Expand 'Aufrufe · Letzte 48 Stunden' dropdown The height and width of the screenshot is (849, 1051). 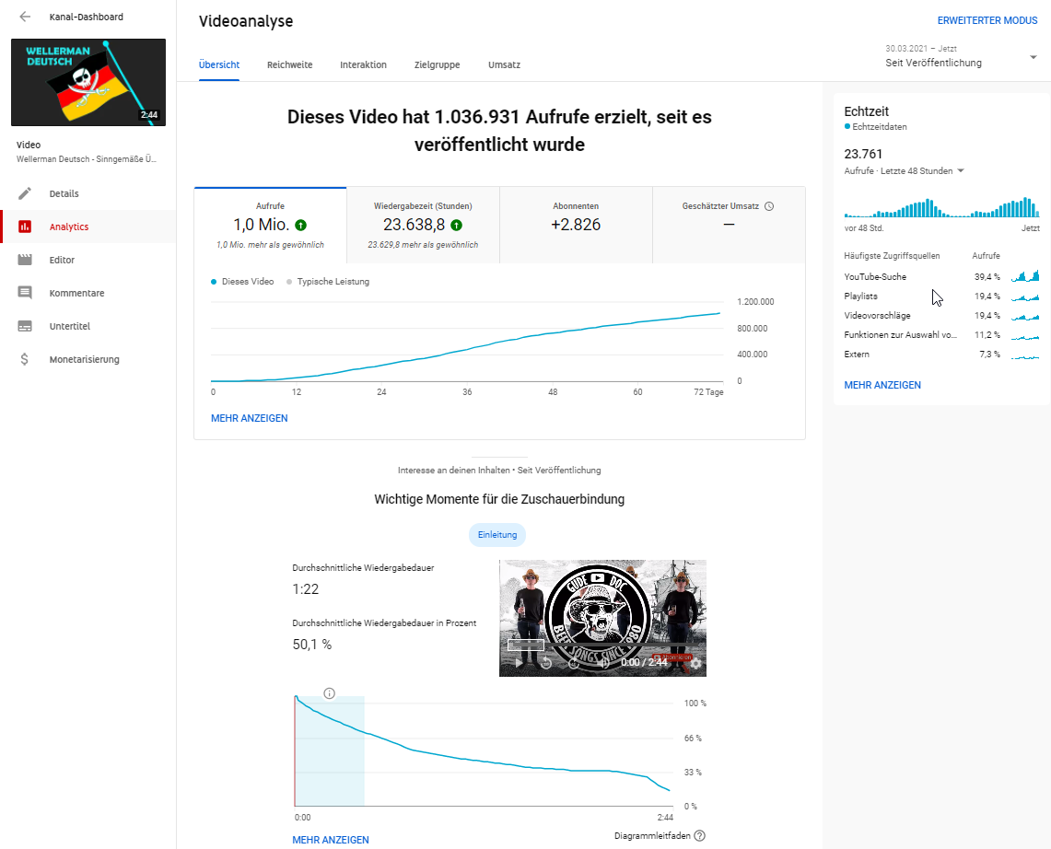tap(961, 170)
